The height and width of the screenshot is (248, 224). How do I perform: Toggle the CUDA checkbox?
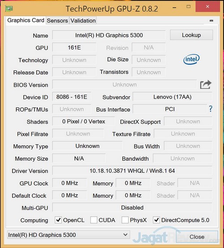click(x=94, y=220)
